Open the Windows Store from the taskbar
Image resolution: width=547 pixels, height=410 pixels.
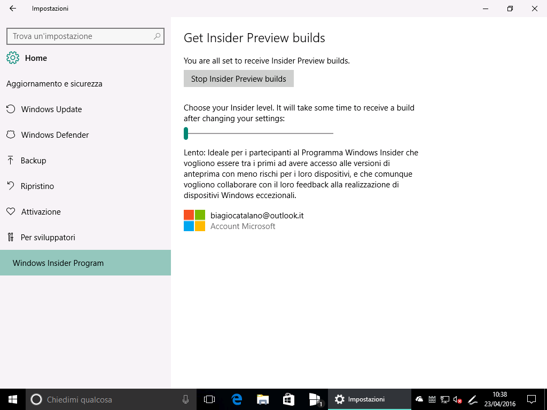(288, 399)
